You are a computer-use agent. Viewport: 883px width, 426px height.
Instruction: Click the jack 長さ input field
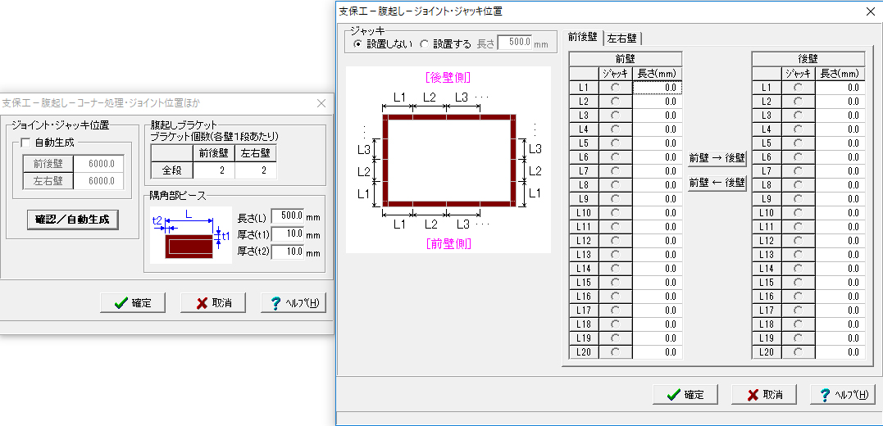click(x=515, y=43)
